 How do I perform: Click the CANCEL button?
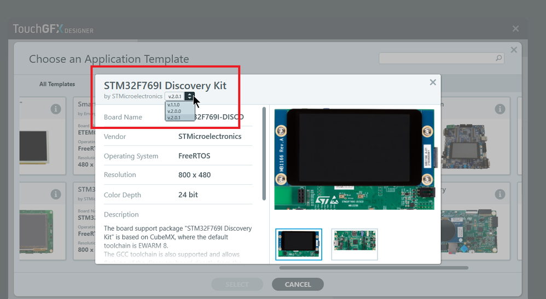pos(298,284)
